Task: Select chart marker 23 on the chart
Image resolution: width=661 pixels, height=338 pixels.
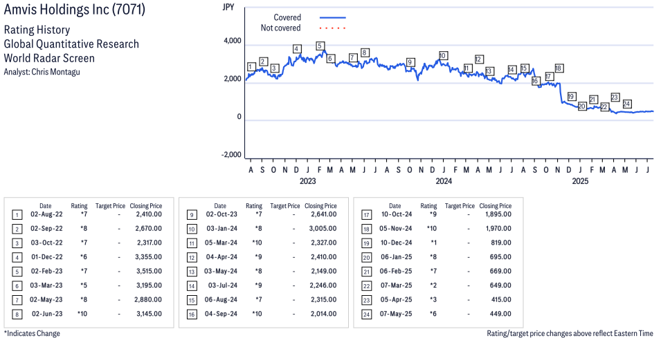Action: (615, 97)
